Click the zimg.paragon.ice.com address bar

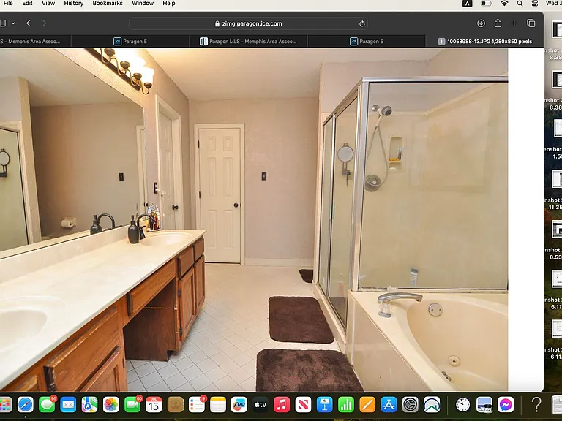pos(248,23)
